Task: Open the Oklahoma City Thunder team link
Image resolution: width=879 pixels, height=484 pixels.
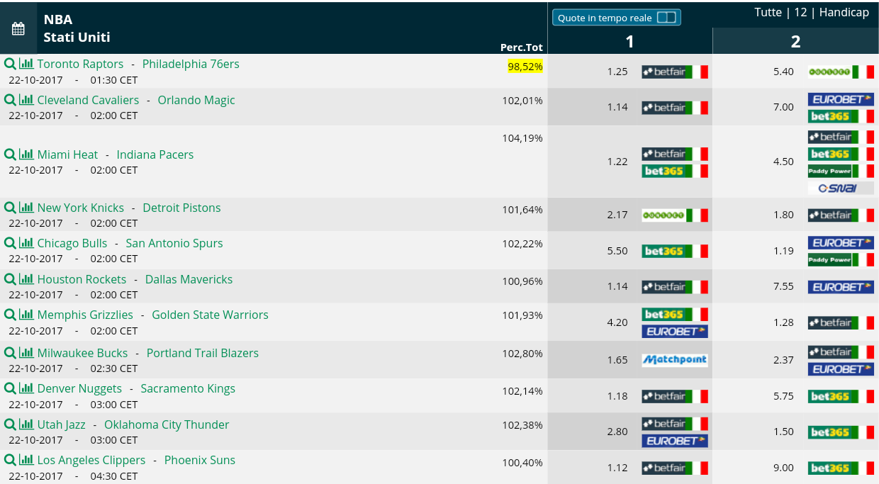Action: point(167,424)
